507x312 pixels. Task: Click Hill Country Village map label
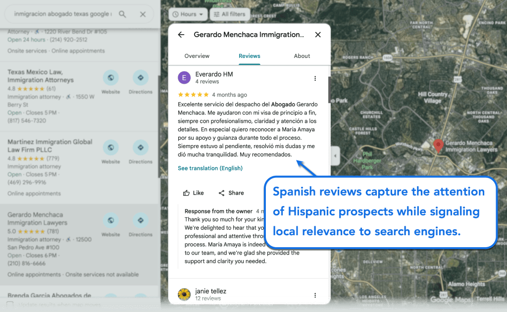coord(433,98)
